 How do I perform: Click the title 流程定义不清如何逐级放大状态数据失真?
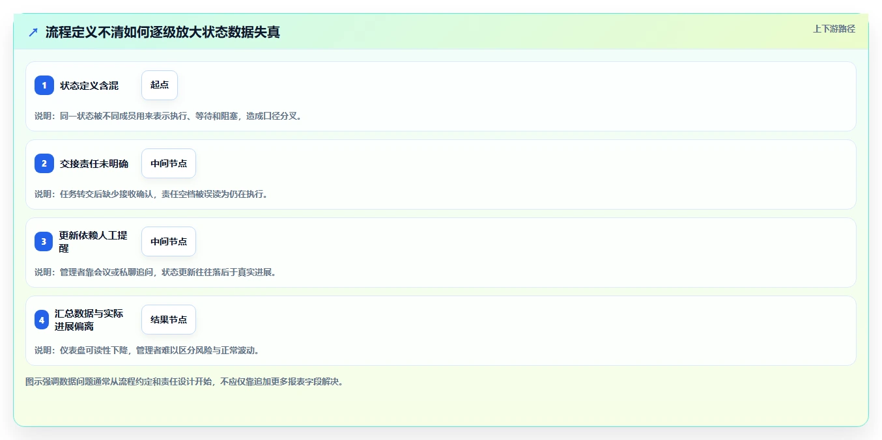163,32
